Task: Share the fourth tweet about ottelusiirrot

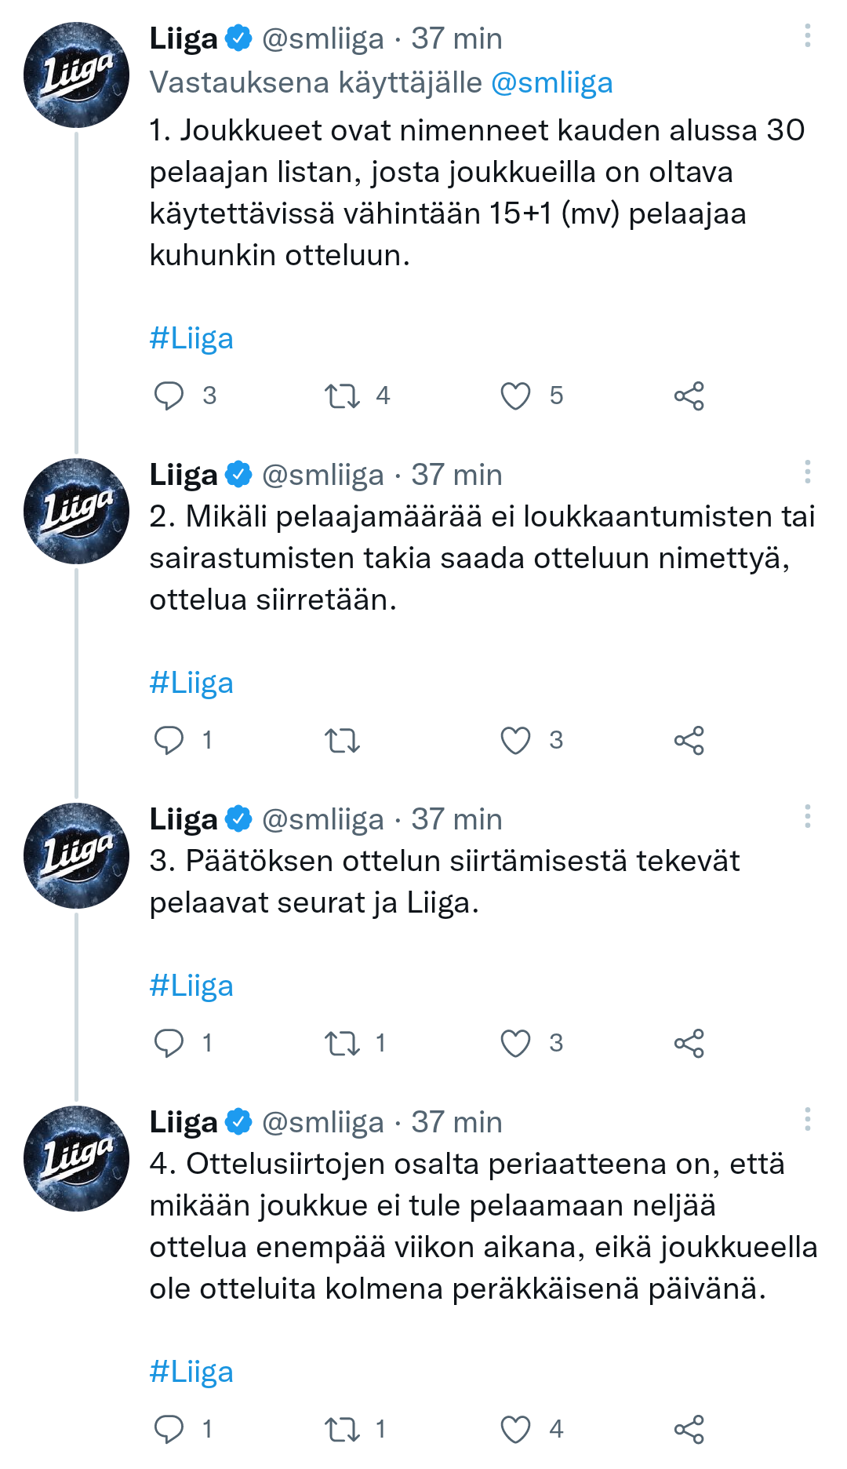Action: pos(689,1429)
